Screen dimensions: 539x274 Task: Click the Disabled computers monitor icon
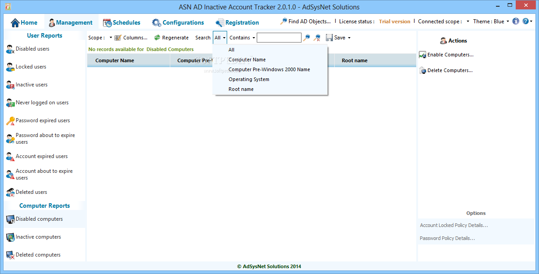click(x=10, y=219)
